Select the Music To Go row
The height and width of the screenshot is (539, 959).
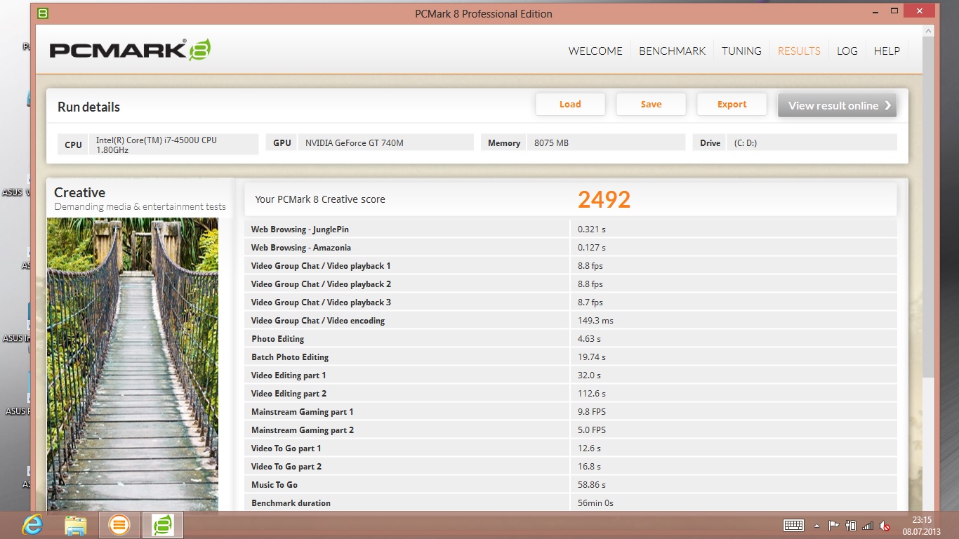pos(570,485)
